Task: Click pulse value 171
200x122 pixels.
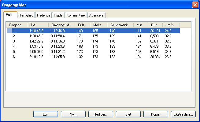Action: pos(80,36)
